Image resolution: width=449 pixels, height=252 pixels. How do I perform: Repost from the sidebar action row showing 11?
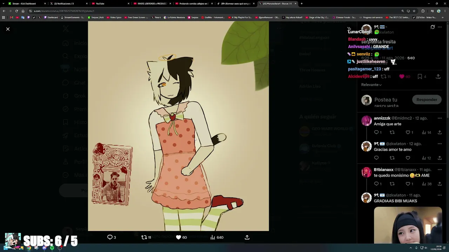tap(386, 77)
